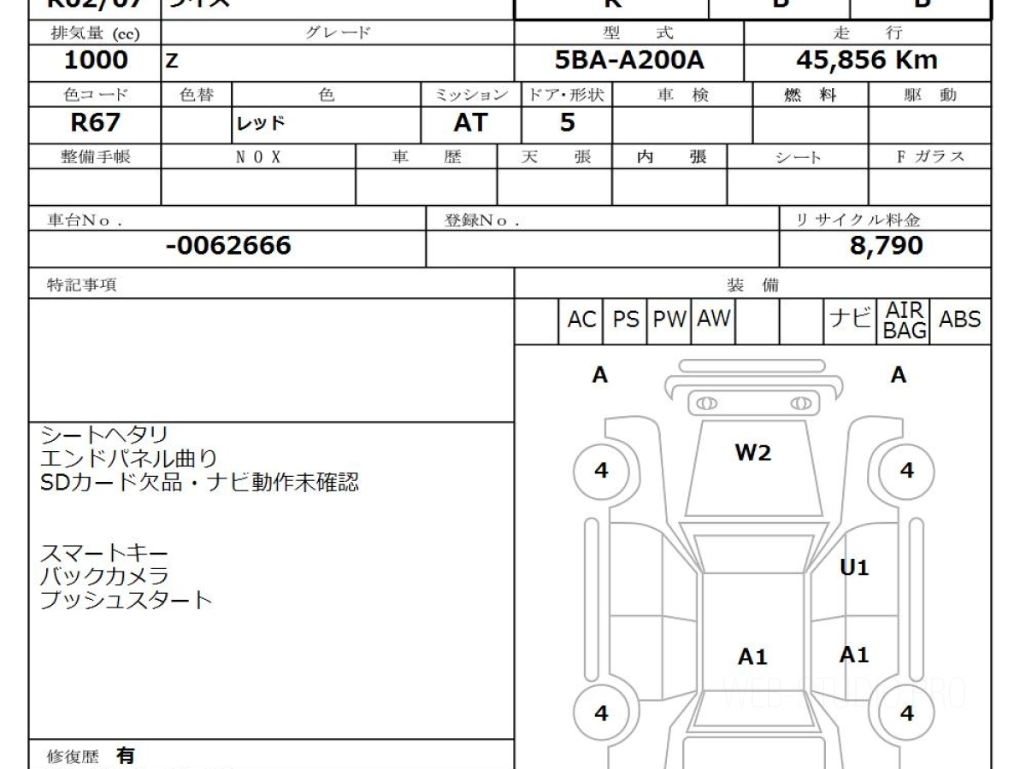This screenshot has height=769, width=1026.
Task: Click the A1 mark below U1
Action: [854, 655]
